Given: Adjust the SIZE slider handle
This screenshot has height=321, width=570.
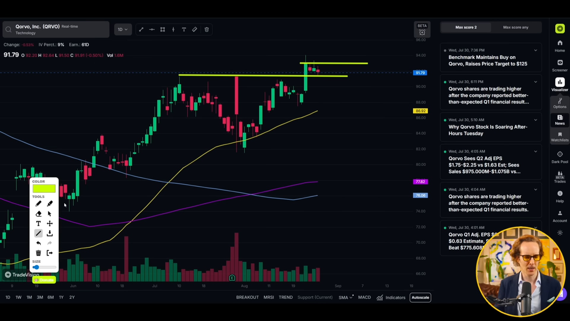Looking at the screenshot, I should [x=36, y=267].
